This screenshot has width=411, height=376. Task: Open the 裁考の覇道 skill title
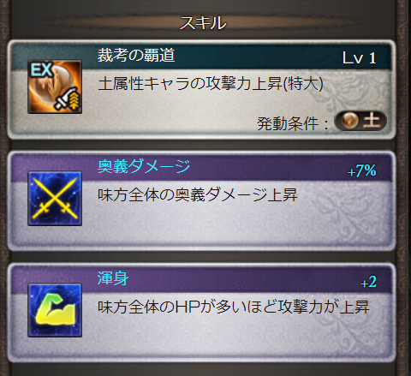tap(136, 55)
